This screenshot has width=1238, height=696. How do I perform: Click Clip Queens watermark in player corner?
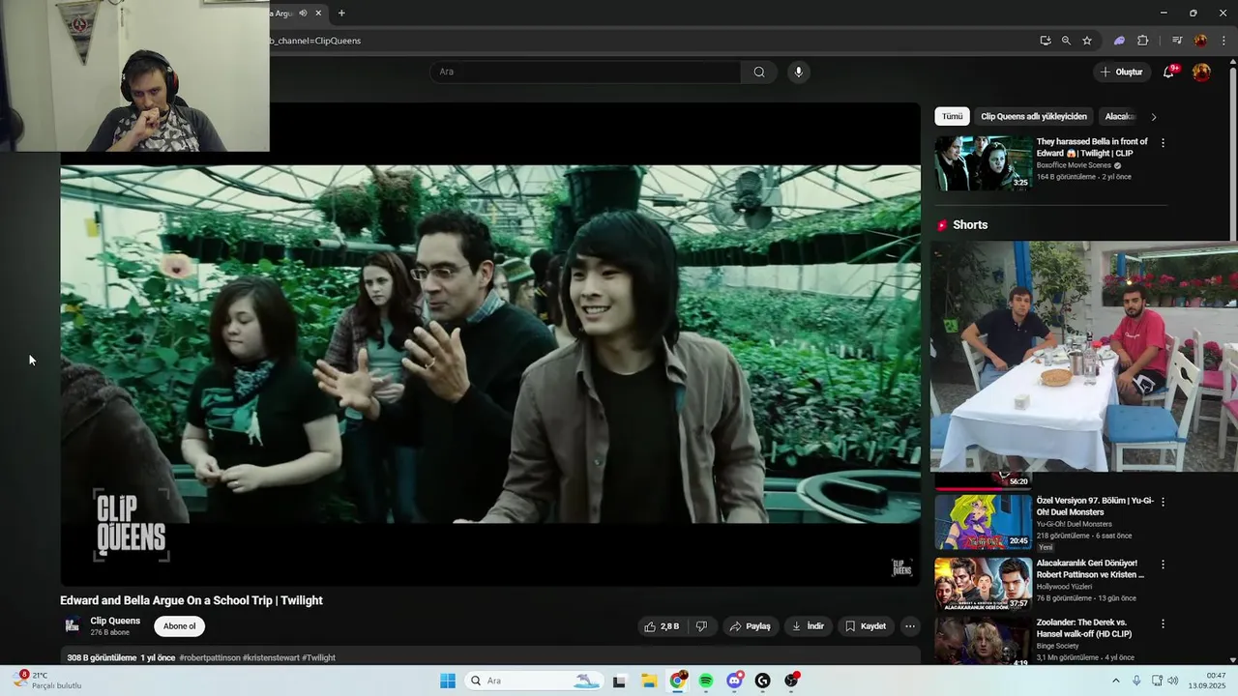[901, 567]
